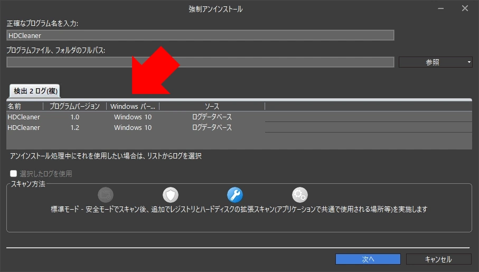The image size is (479, 272).
Task: Click the 1.2 version cell
Action: pyautogui.click(x=75, y=128)
